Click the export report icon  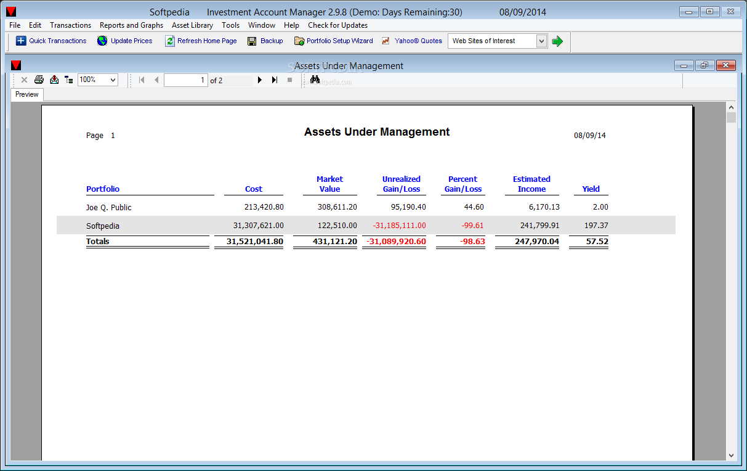tap(54, 80)
